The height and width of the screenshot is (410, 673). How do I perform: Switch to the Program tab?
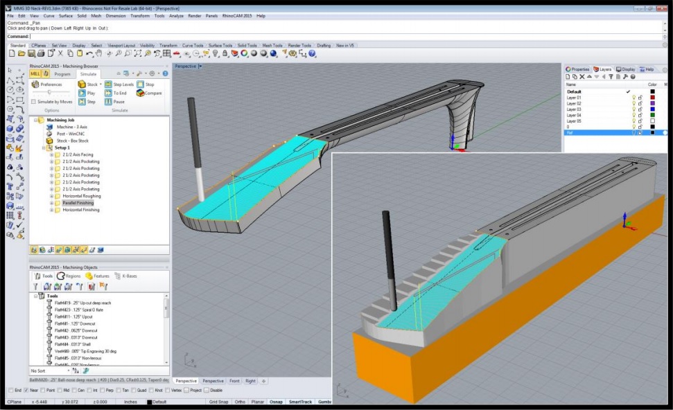[x=62, y=74]
